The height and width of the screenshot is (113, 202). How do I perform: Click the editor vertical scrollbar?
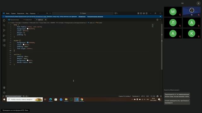coord(162,47)
